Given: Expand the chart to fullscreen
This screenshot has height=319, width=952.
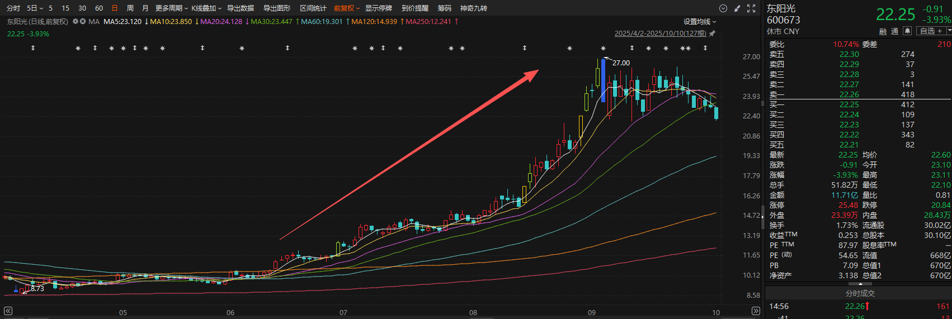Looking at the screenshot, I should click(x=751, y=8).
